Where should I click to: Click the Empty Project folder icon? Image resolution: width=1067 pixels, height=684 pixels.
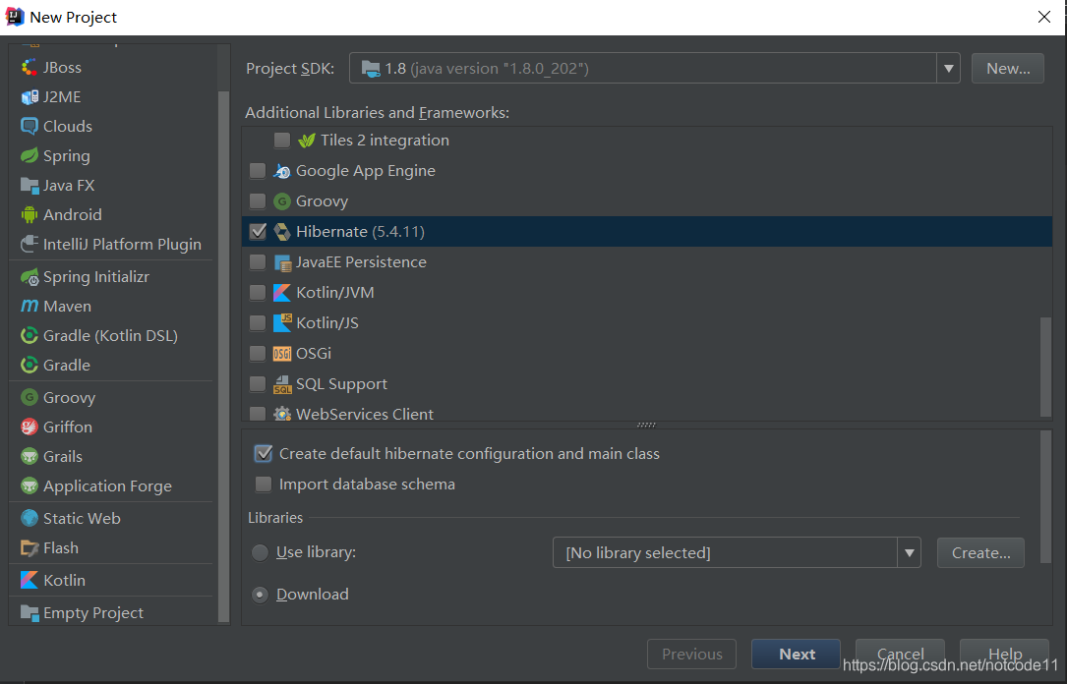[x=30, y=612]
